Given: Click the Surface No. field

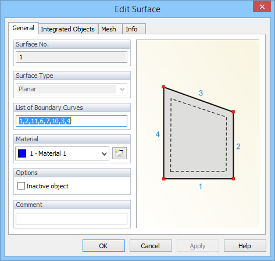Looking at the screenshot, I should [72, 57].
